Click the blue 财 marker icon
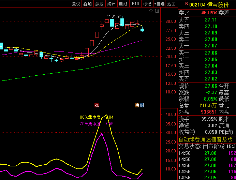 pyautogui.click(x=142, y=105)
